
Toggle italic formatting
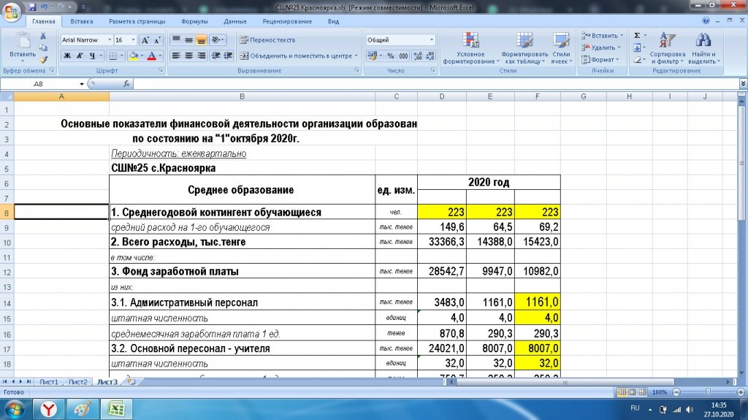coord(80,56)
